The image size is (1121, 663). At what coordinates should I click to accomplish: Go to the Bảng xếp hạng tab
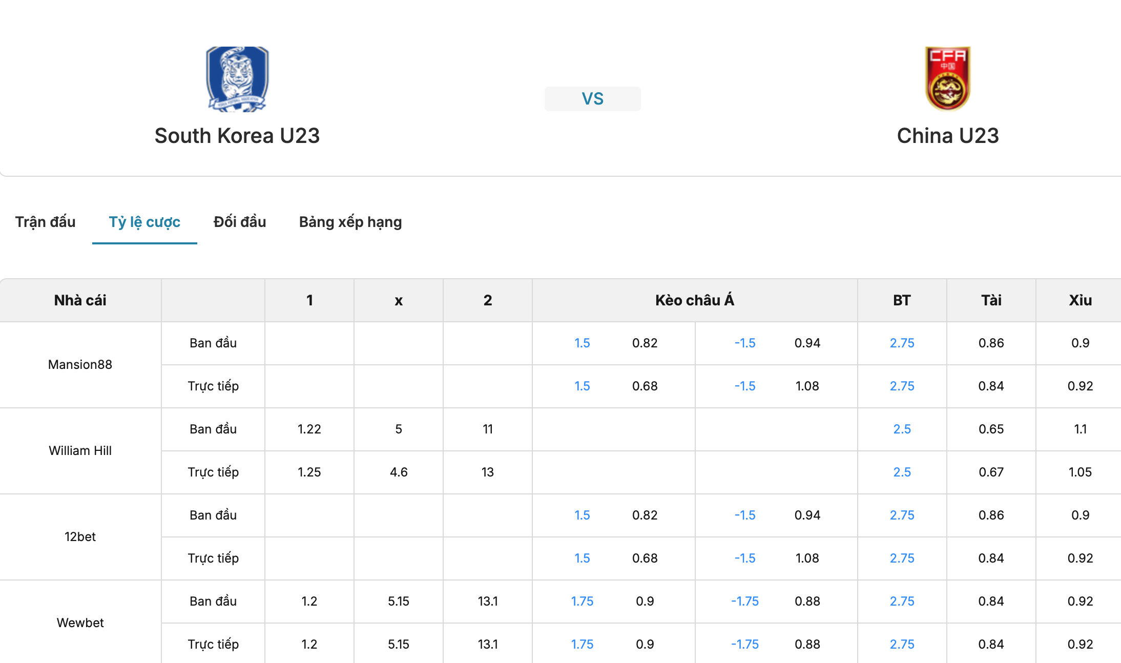click(x=350, y=222)
